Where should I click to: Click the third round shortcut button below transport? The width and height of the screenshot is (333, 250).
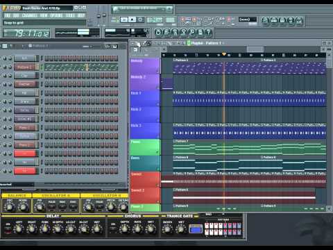point(176,32)
